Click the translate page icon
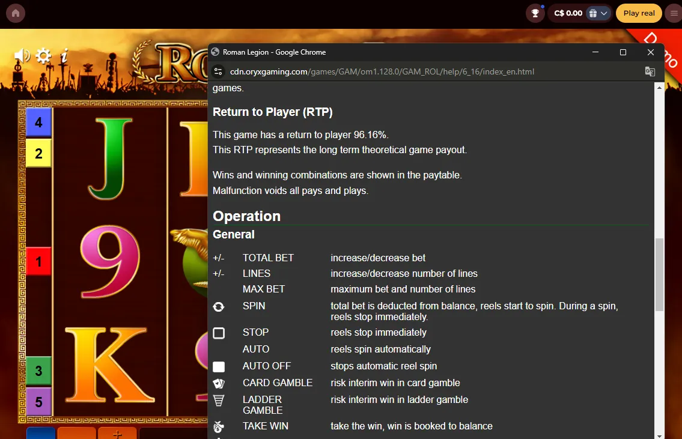This screenshot has height=439, width=682. [650, 71]
